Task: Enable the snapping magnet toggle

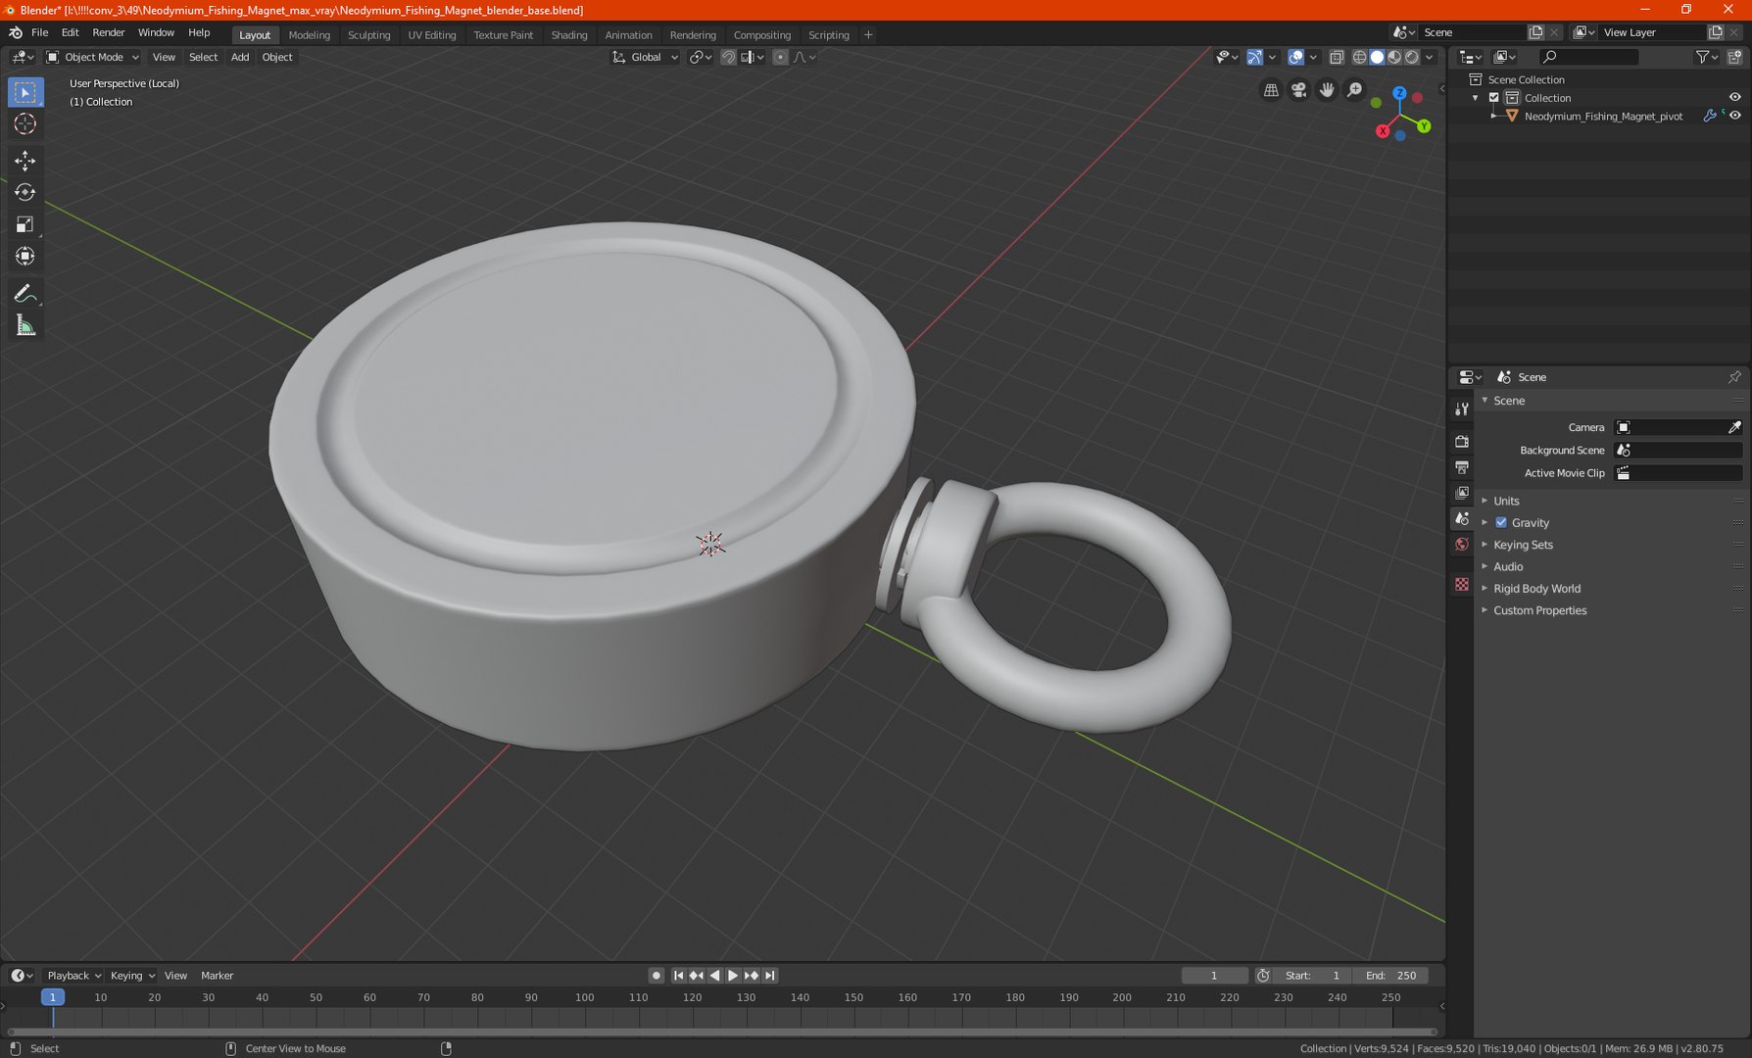Action: [728, 57]
